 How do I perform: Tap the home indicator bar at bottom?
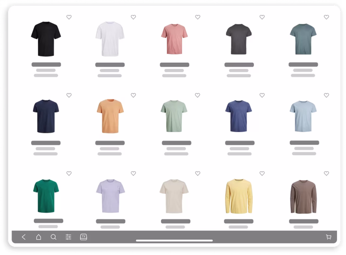[x=174, y=240]
